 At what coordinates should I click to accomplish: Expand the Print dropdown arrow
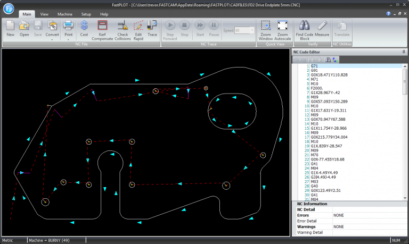pyautogui.click(x=68, y=39)
